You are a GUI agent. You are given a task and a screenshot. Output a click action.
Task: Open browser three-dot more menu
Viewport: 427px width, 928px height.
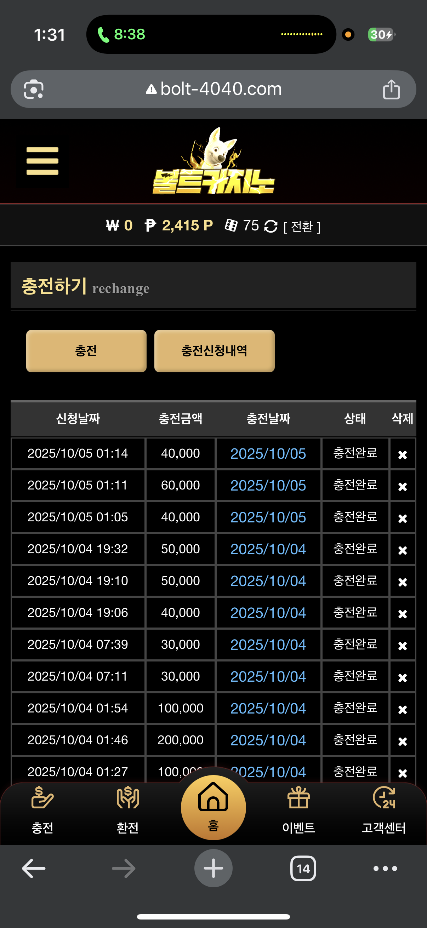385,868
